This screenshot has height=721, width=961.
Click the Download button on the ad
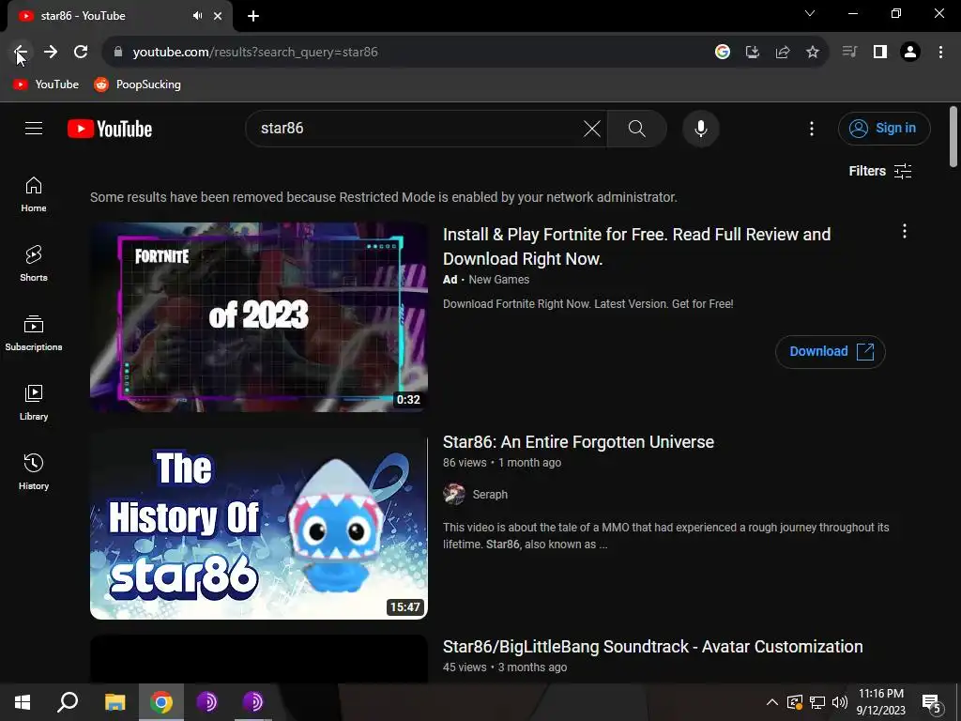pos(830,351)
